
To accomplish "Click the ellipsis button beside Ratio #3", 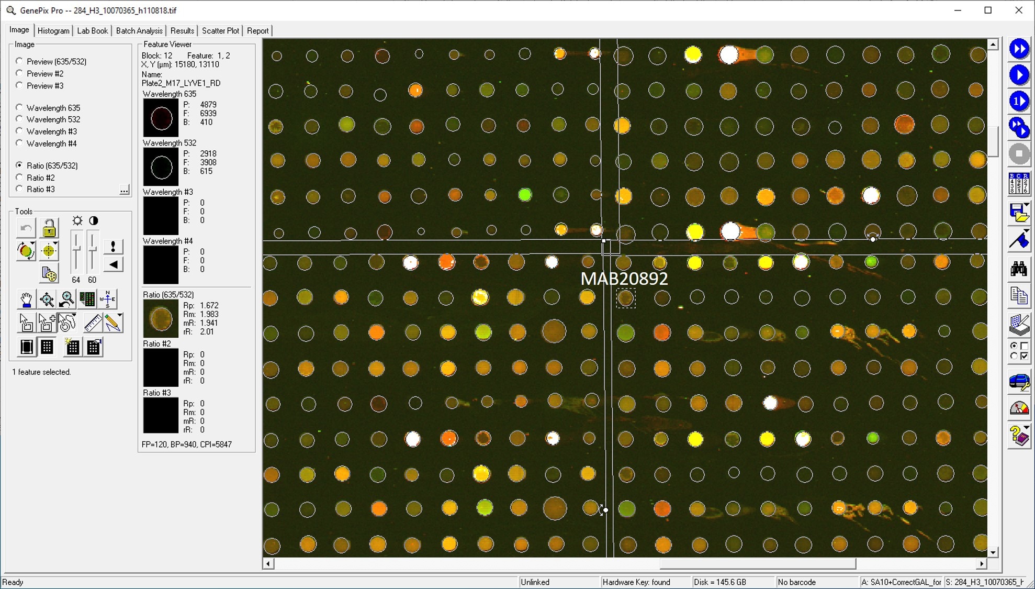I will coord(125,190).
